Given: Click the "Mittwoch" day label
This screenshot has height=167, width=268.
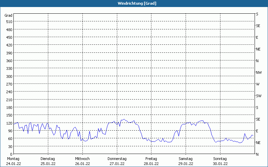Looking at the screenshot, I should click(x=82, y=159).
